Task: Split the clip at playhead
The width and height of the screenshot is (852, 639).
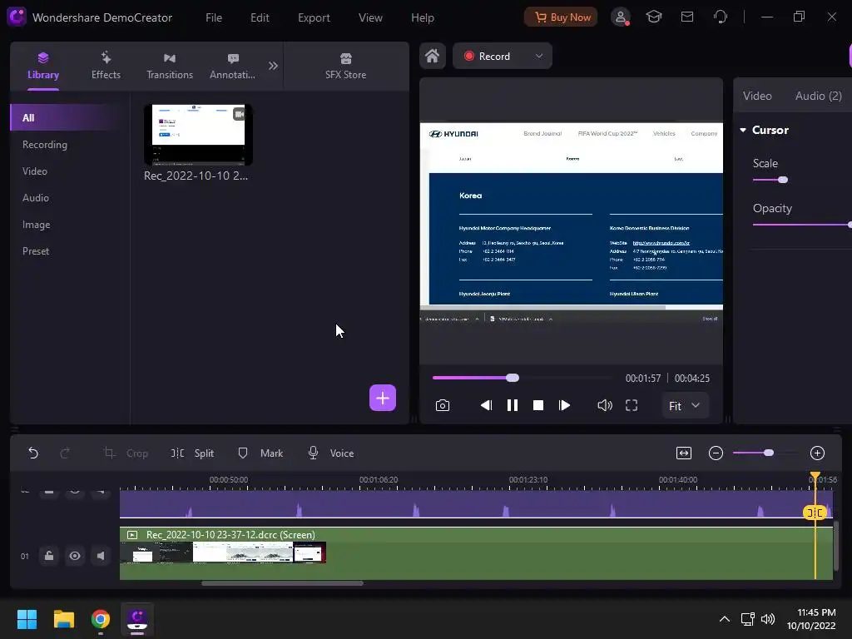Action: pos(193,453)
